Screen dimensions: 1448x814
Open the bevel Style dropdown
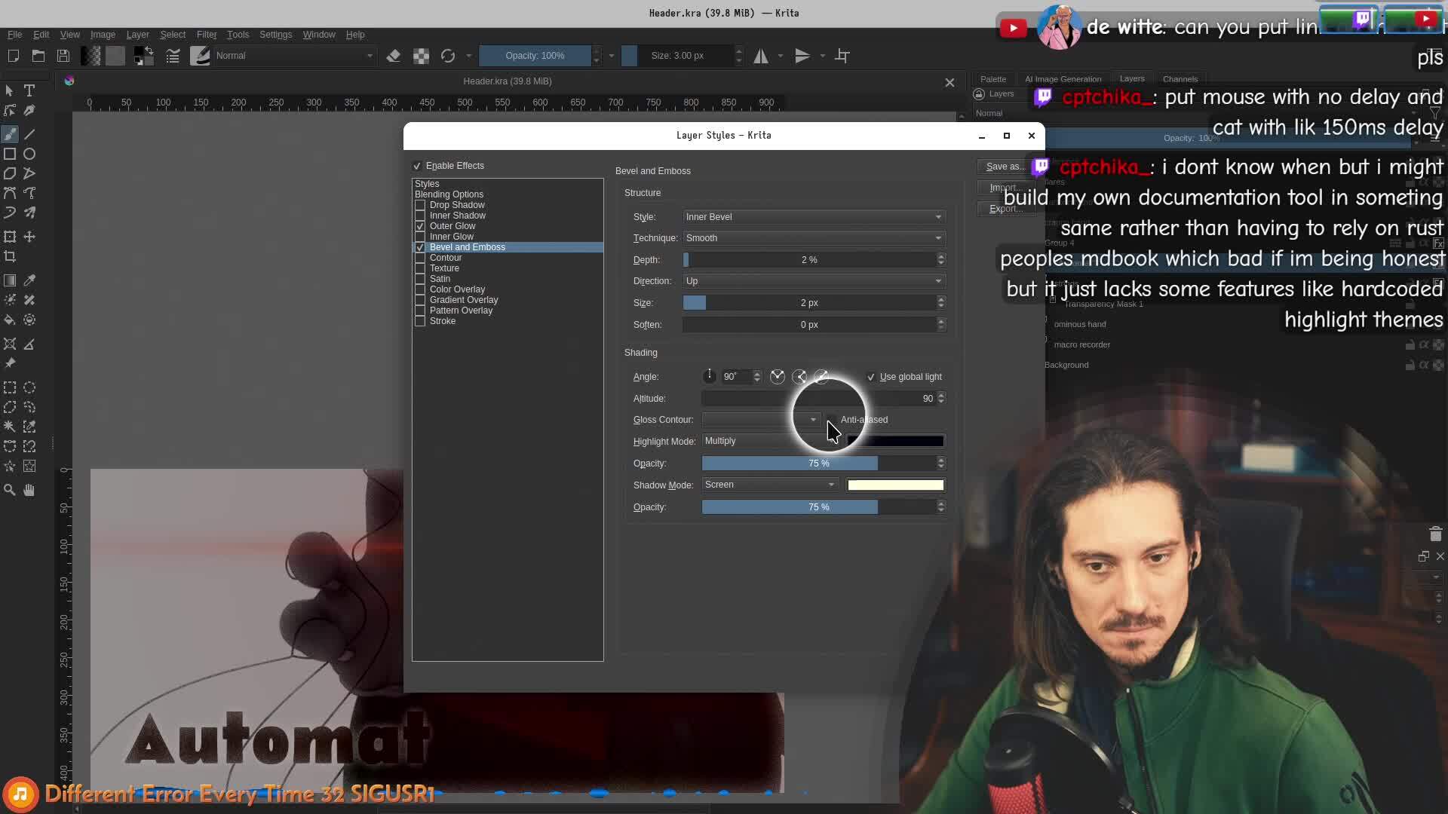[813, 217]
